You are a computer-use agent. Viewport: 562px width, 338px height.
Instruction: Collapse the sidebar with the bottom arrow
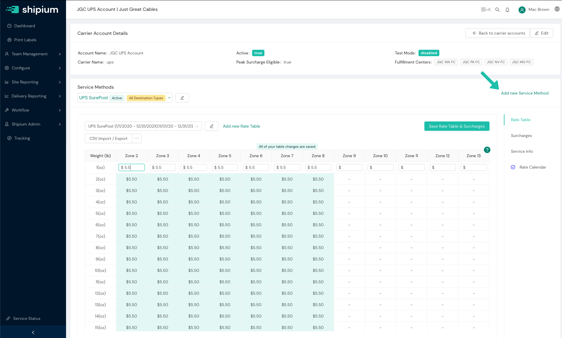pos(33,332)
